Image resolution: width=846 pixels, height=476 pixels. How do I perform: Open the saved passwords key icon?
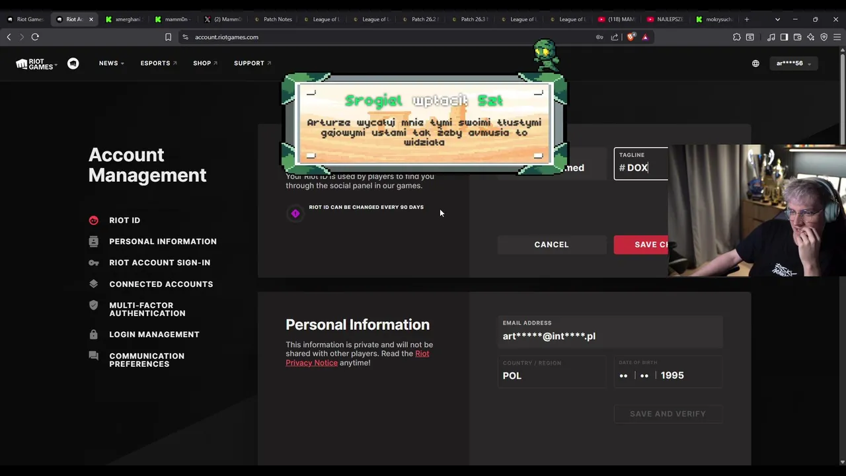click(599, 37)
